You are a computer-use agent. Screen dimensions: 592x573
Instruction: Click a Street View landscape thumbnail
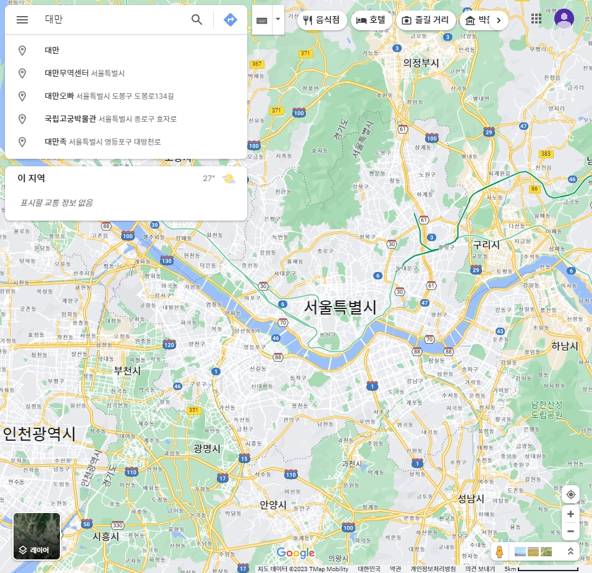pyautogui.click(x=521, y=551)
